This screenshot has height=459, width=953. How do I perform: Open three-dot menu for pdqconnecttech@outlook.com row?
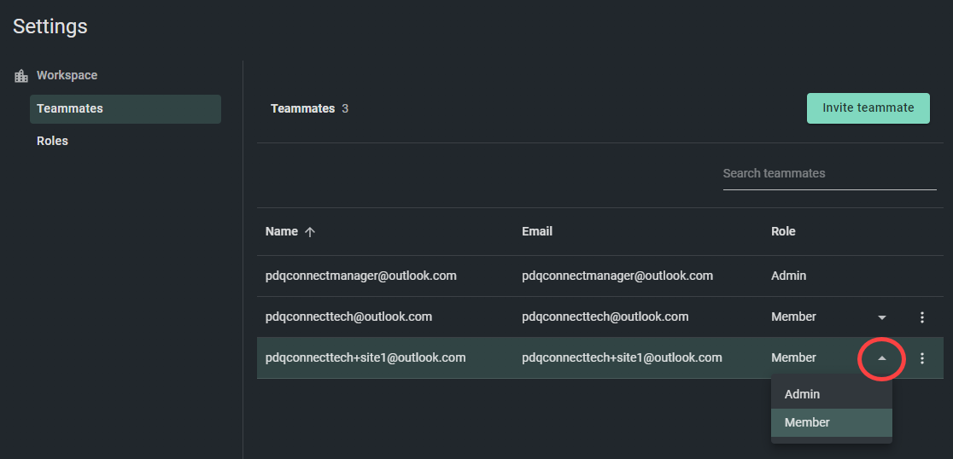(x=922, y=317)
